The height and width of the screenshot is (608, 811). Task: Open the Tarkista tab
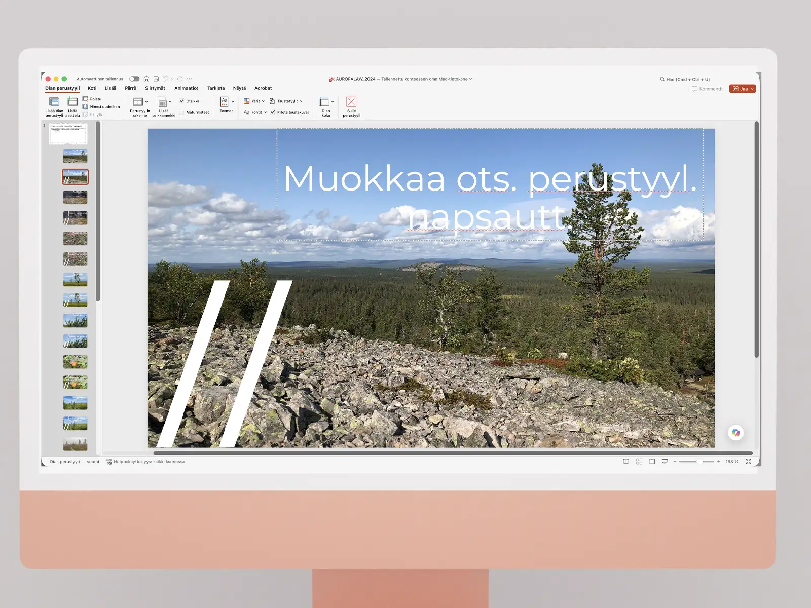point(216,88)
